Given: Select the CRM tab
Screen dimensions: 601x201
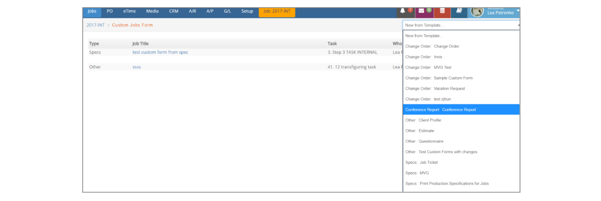Looking at the screenshot, I should coord(174,11).
